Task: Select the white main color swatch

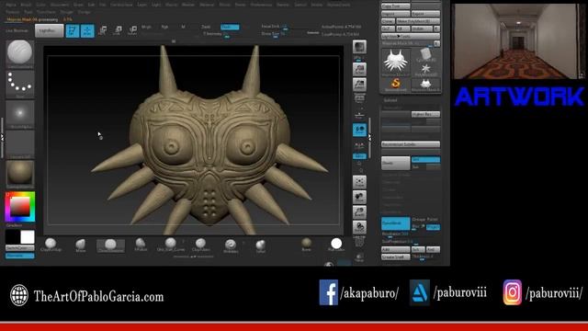Action: [28, 237]
